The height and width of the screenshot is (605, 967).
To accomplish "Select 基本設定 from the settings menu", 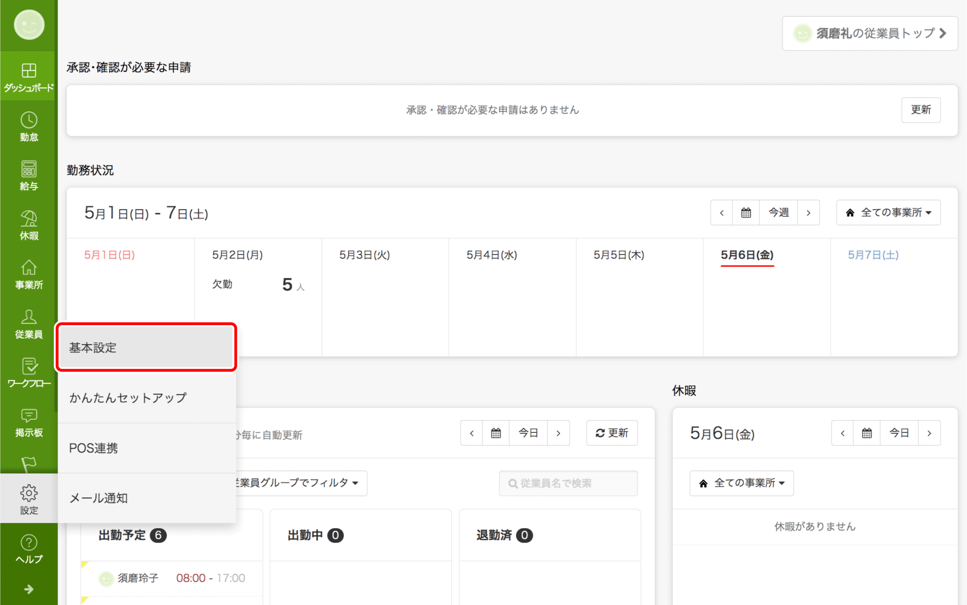I will (x=146, y=347).
